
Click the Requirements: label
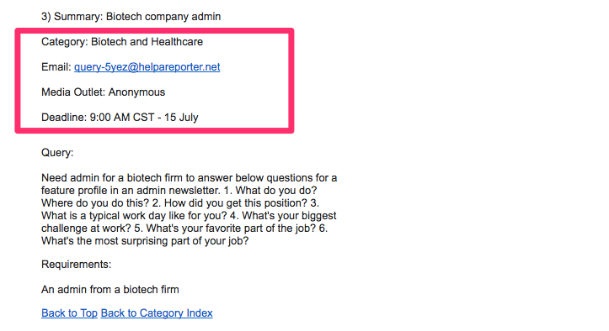(76, 265)
